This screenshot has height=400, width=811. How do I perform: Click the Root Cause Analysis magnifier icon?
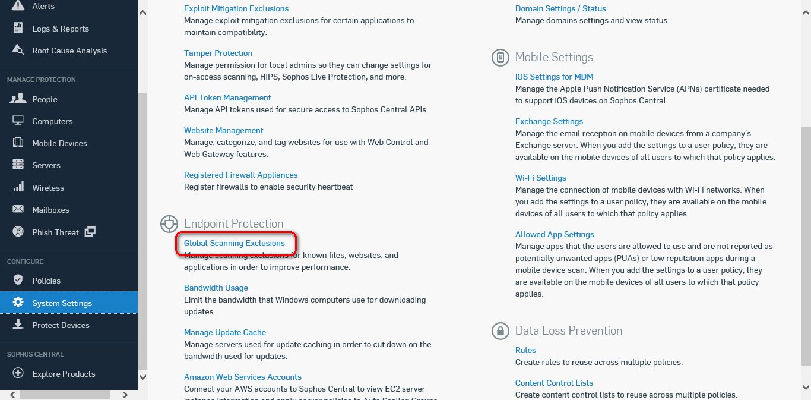[x=18, y=50]
